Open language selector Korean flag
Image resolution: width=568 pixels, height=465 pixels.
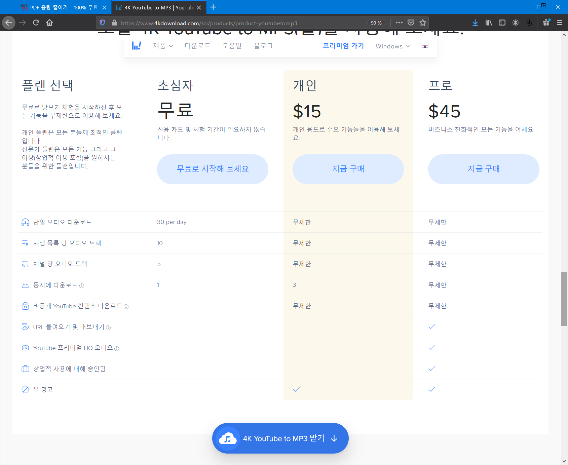[425, 46]
